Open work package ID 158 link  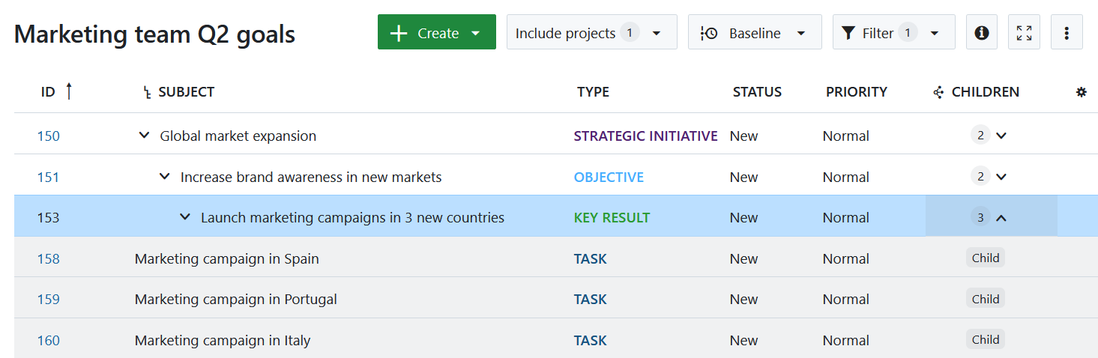pyautogui.click(x=48, y=258)
